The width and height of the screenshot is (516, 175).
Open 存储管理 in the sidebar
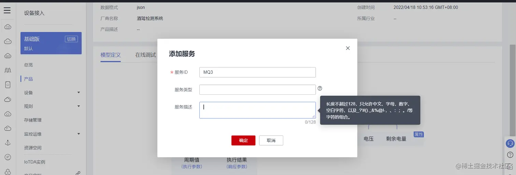click(33, 120)
